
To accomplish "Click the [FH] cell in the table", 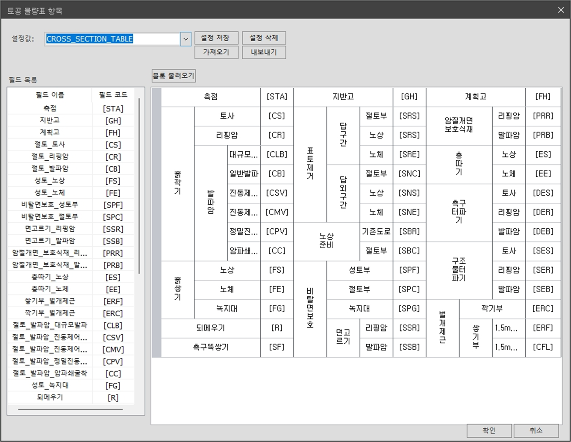I will click(x=543, y=97).
